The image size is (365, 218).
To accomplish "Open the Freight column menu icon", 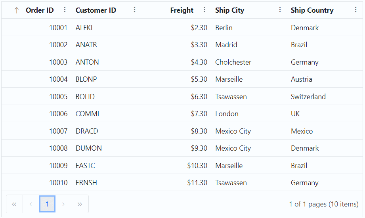I will tap(204, 10).
